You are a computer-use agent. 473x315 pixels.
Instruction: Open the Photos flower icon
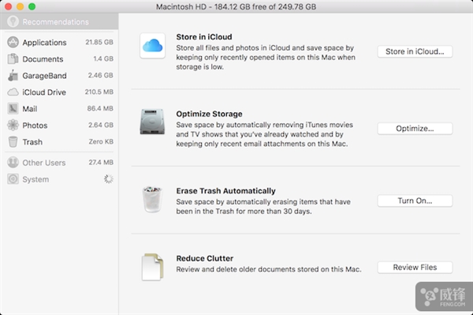click(13, 125)
